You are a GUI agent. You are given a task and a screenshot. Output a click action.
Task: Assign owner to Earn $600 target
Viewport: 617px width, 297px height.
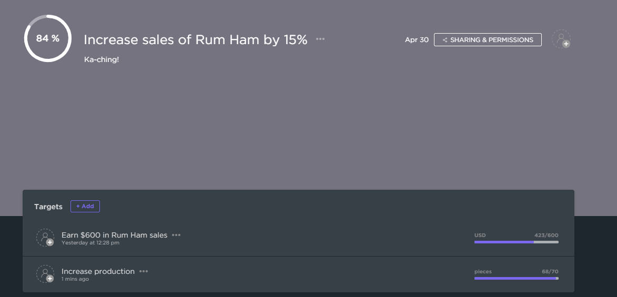click(x=45, y=238)
